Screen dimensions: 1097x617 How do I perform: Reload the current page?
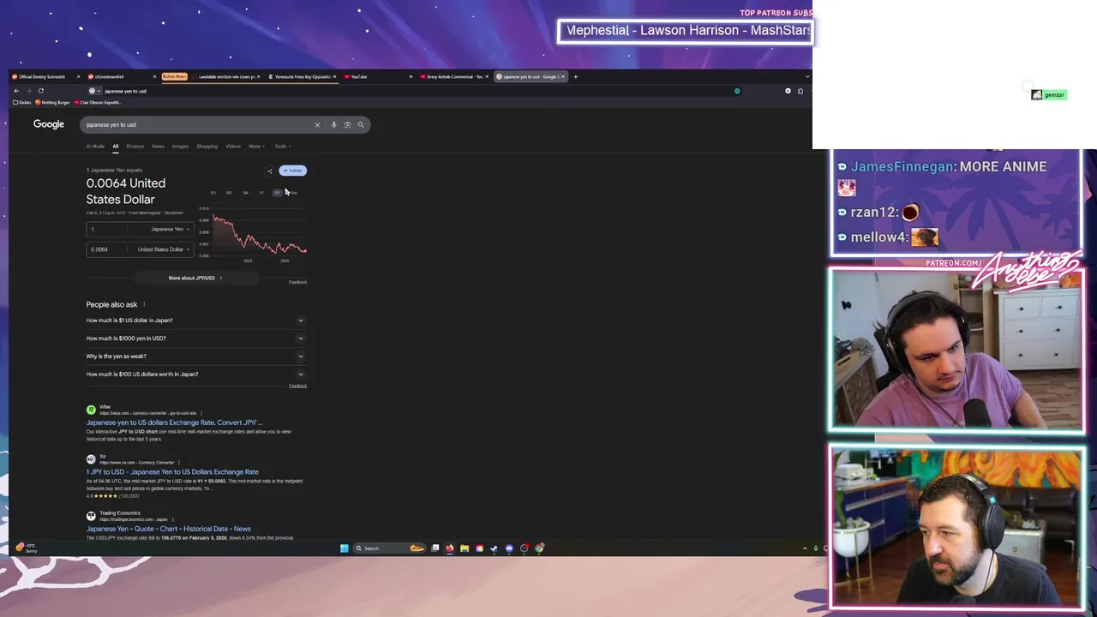[40, 91]
